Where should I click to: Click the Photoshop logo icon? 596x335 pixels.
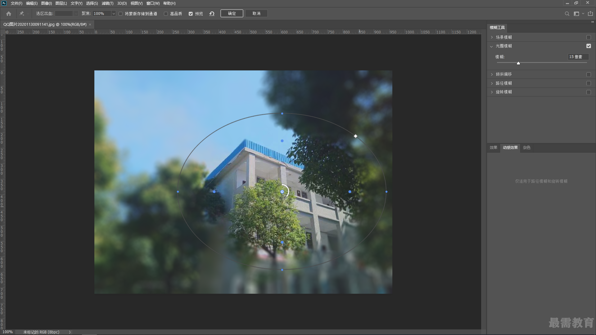coord(4,3)
